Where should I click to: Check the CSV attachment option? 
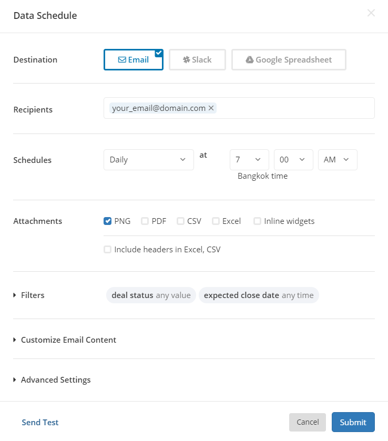point(180,221)
